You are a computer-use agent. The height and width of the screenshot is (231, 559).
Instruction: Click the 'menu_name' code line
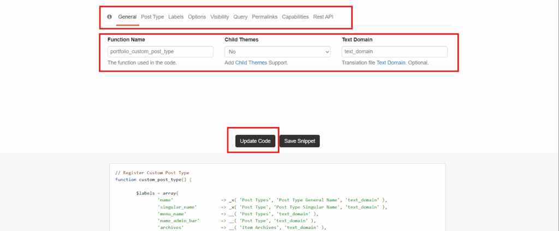coord(237,214)
